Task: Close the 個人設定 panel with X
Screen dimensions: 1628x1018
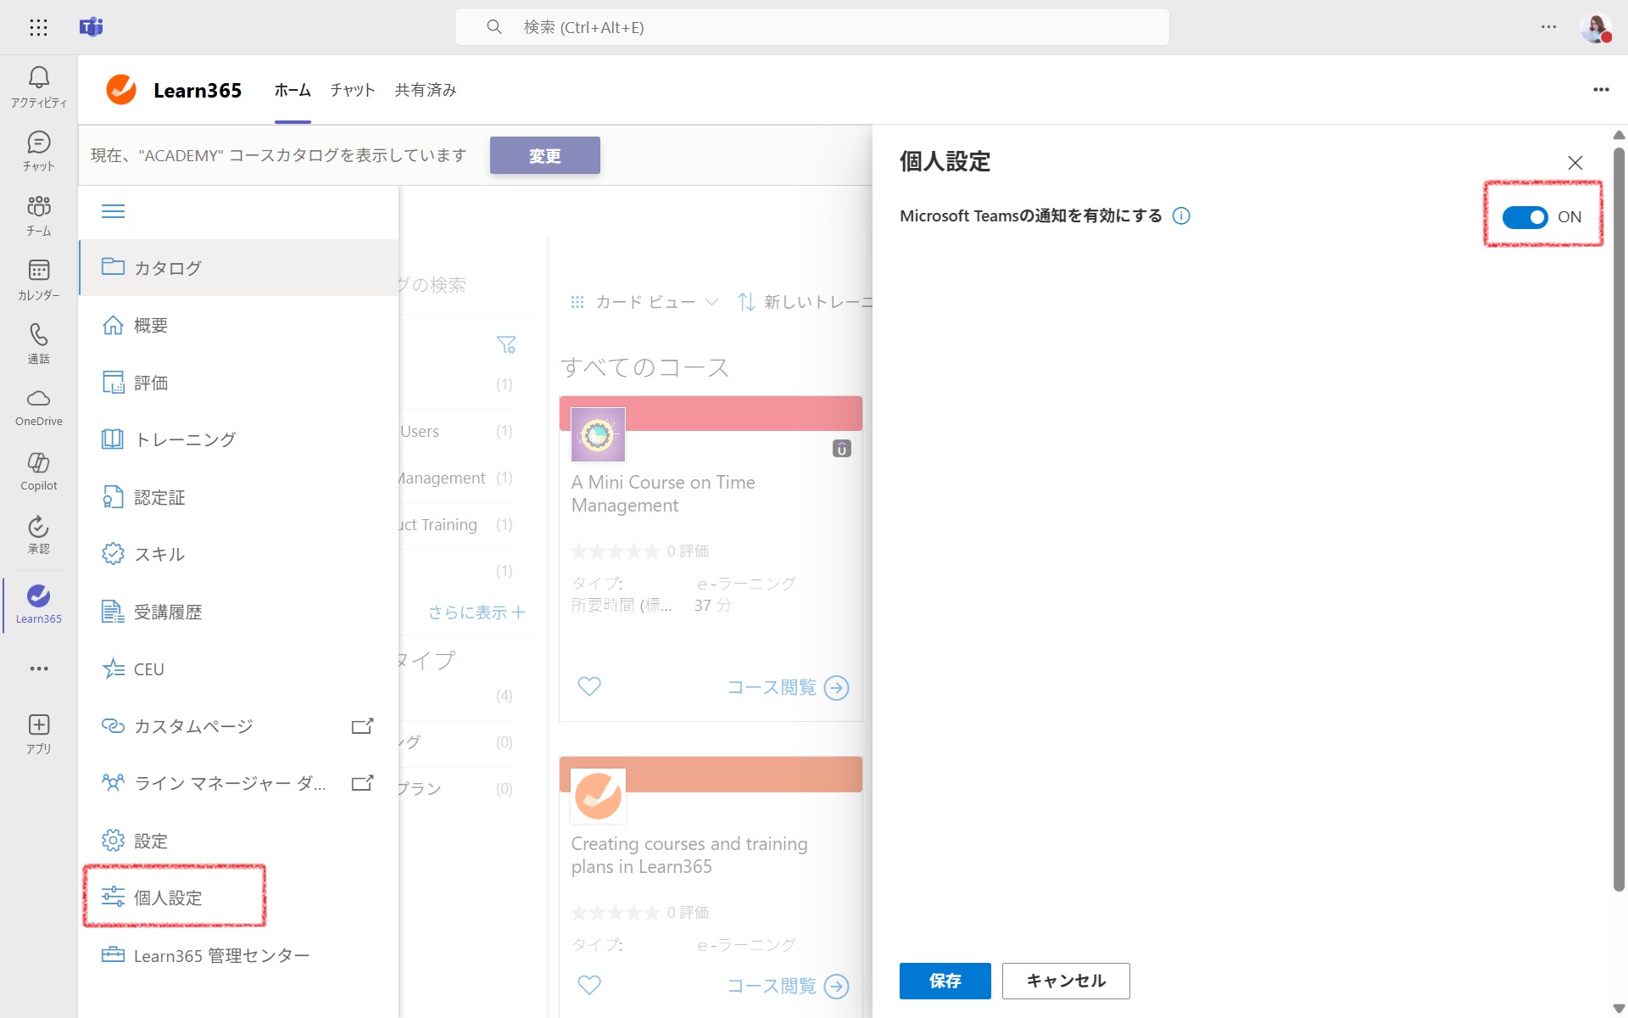Action: click(1575, 163)
